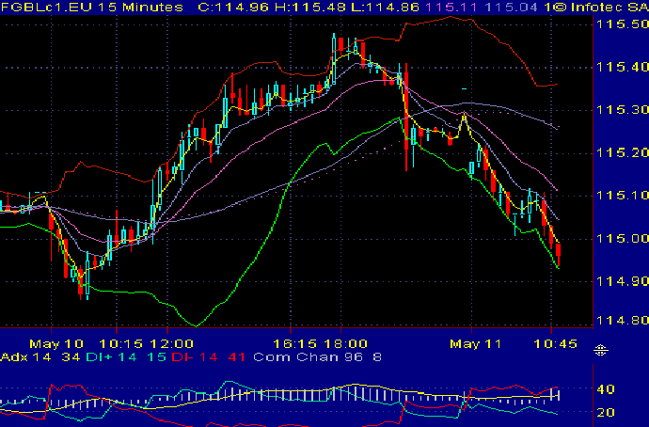649x427 pixels.
Task: Click the 115.00 price axis label
Action: (622, 238)
